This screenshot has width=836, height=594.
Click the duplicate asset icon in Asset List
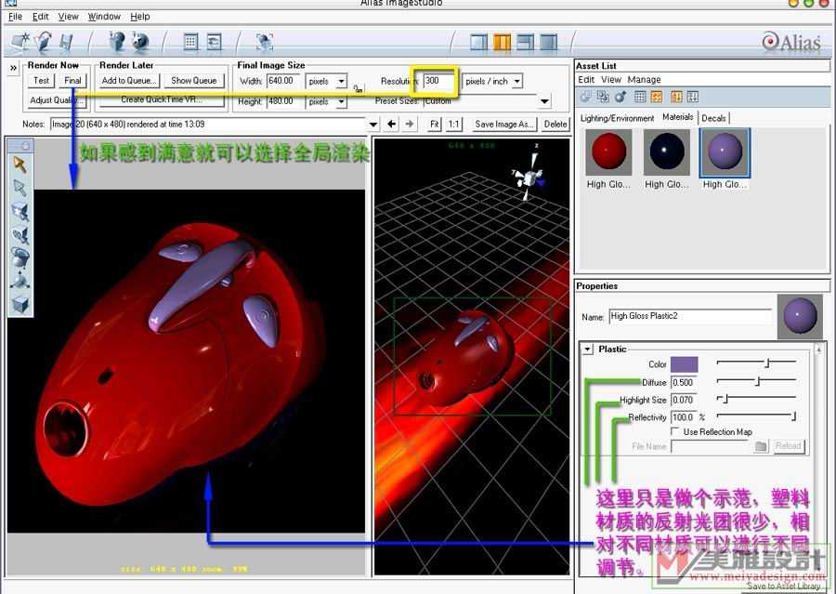pos(603,97)
